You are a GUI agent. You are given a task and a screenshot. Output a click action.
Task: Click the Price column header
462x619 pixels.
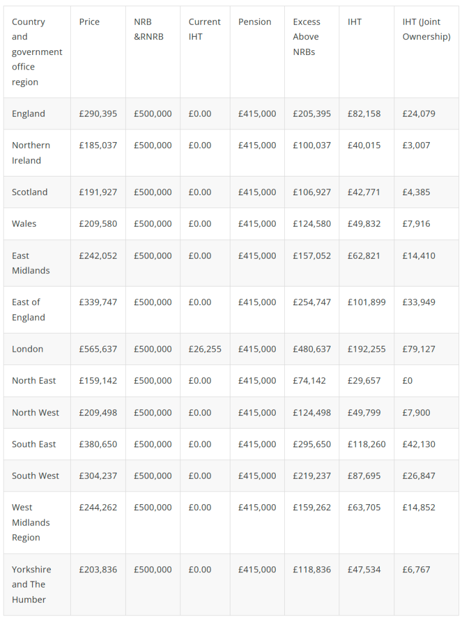tap(89, 22)
